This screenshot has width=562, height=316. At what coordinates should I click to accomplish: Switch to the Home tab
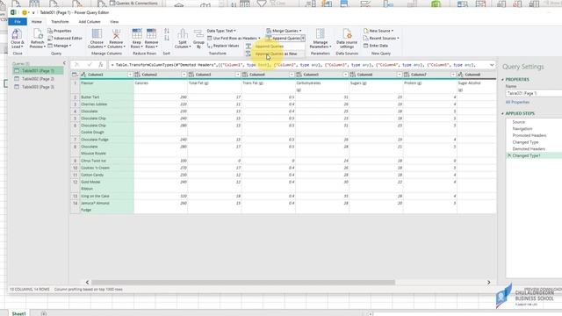click(x=37, y=22)
